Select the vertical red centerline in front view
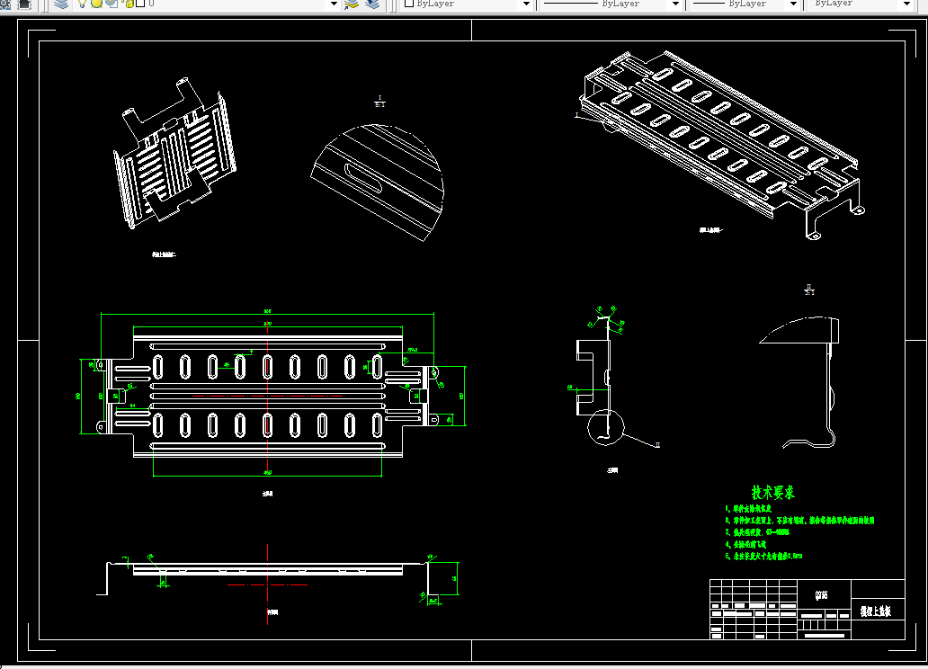This screenshot has height=669, width=928. coord(267,398)
